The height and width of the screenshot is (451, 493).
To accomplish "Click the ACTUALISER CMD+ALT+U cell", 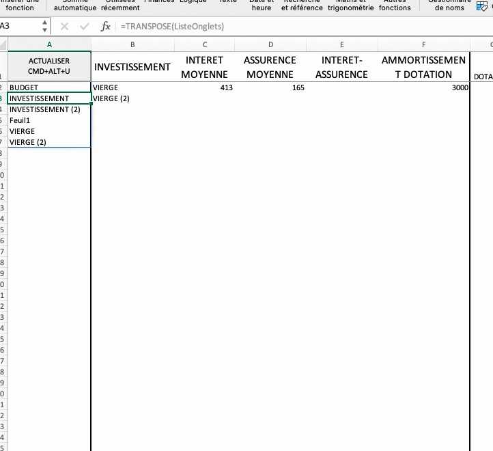I will click(49, 66).
